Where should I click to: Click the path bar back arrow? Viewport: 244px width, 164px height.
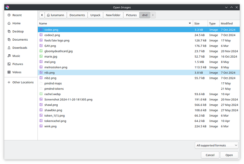tap(42, 15)
